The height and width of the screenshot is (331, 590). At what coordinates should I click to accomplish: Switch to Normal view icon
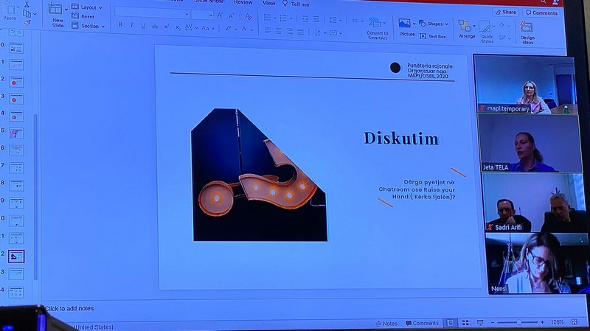[x=451, y=323]
